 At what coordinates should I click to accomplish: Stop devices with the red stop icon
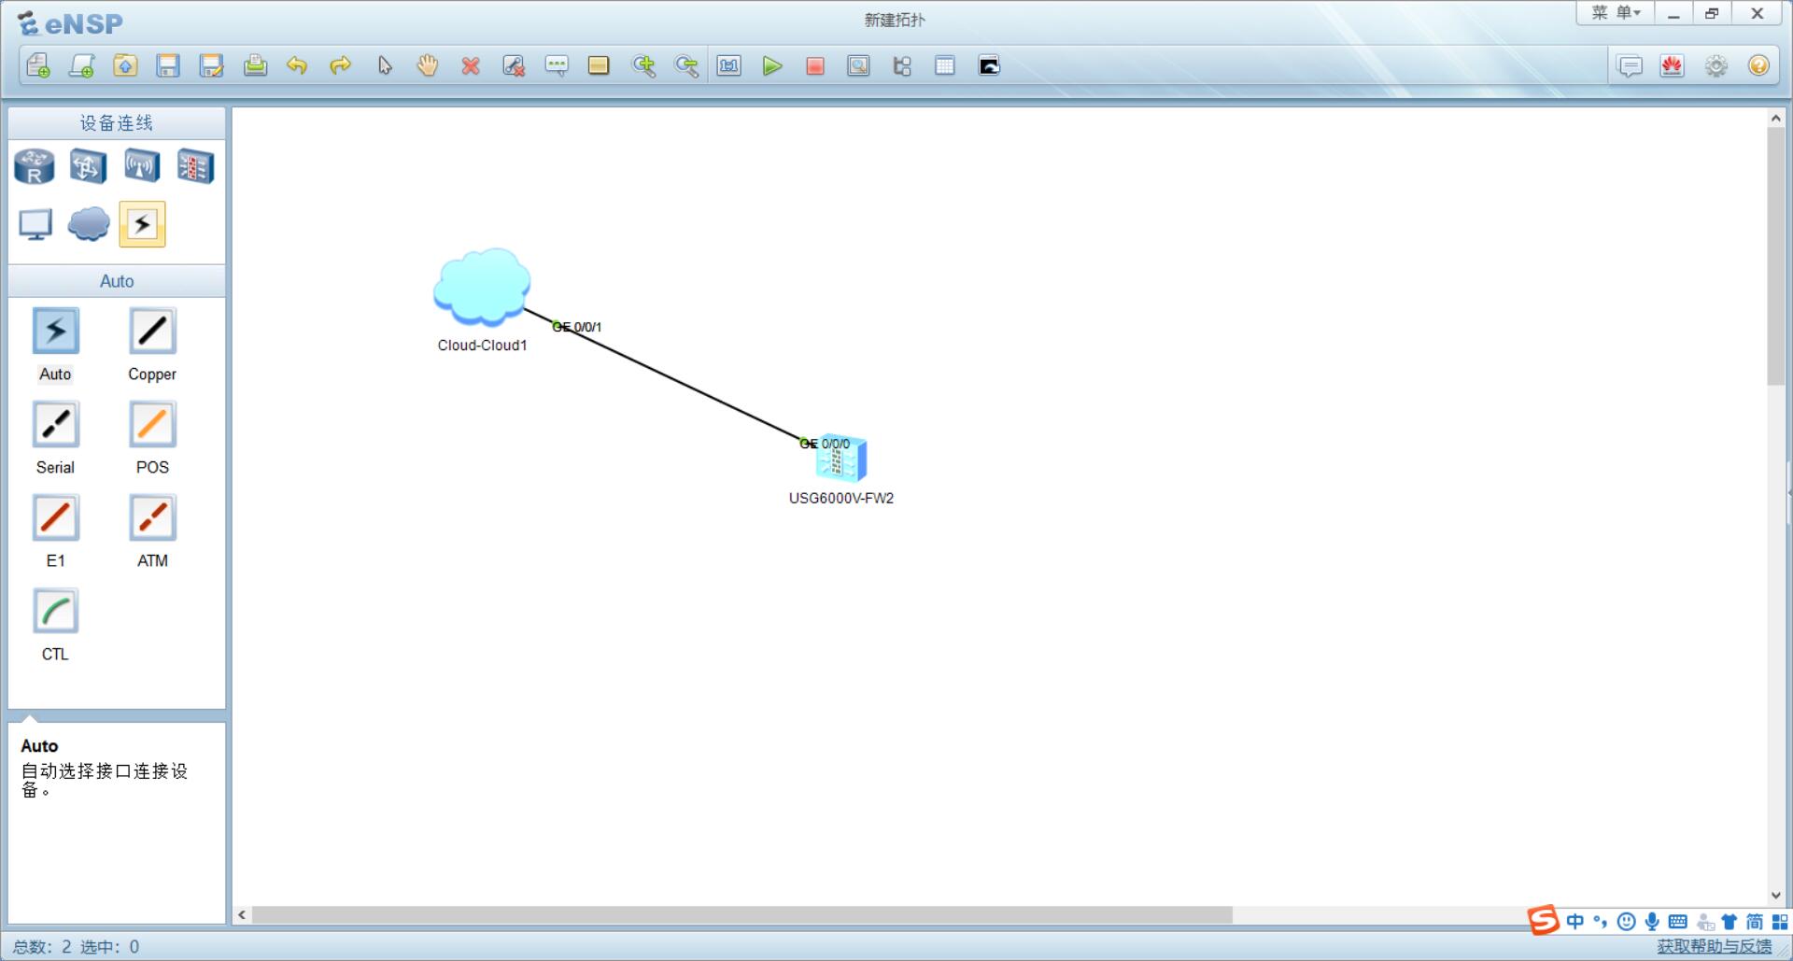click(x=814, y=65)
